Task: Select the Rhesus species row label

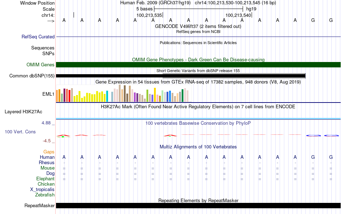Action: [x=47, y=162]
